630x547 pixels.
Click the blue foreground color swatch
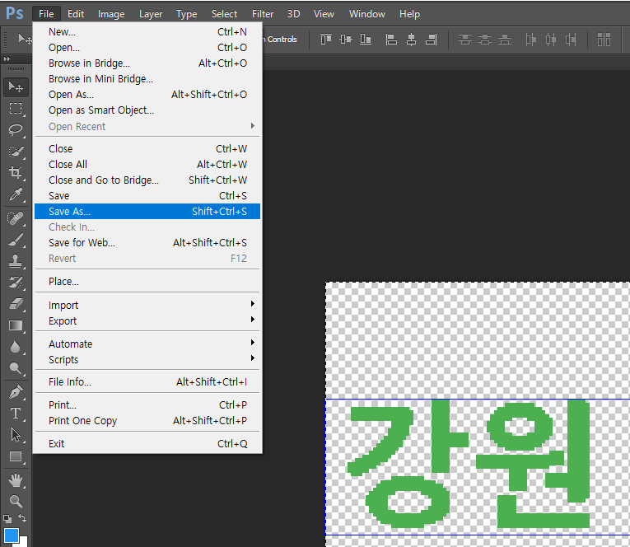pos(11,535)
